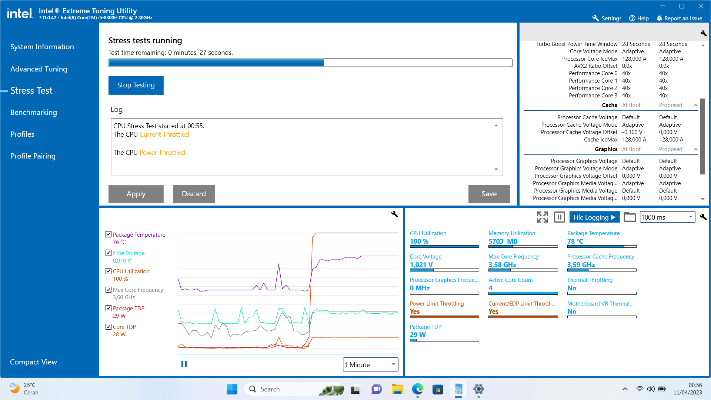The width and height of the screenshot is (711, 400).
Task: Uncheck Core TDP graph line
Action: tap(109, 327)
